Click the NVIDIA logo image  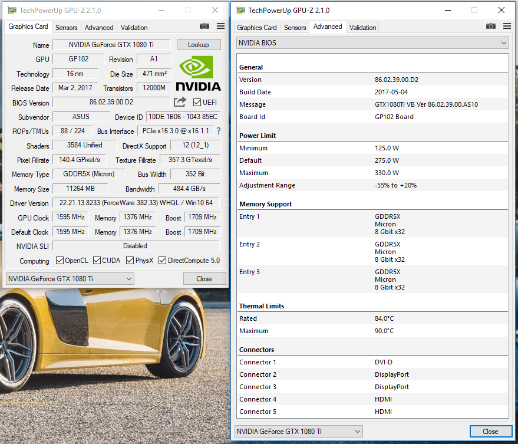coord(199,73)
